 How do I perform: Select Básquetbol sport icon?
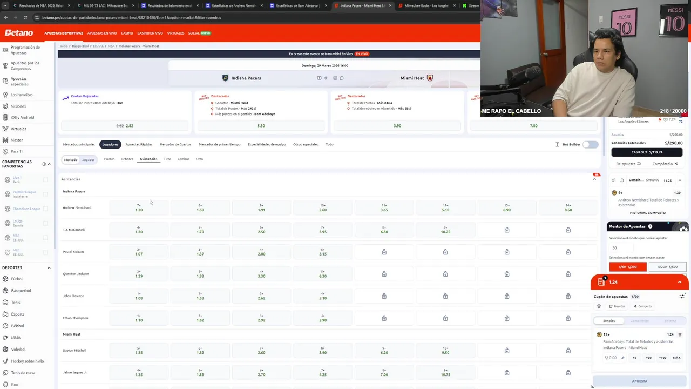(5, 291)
